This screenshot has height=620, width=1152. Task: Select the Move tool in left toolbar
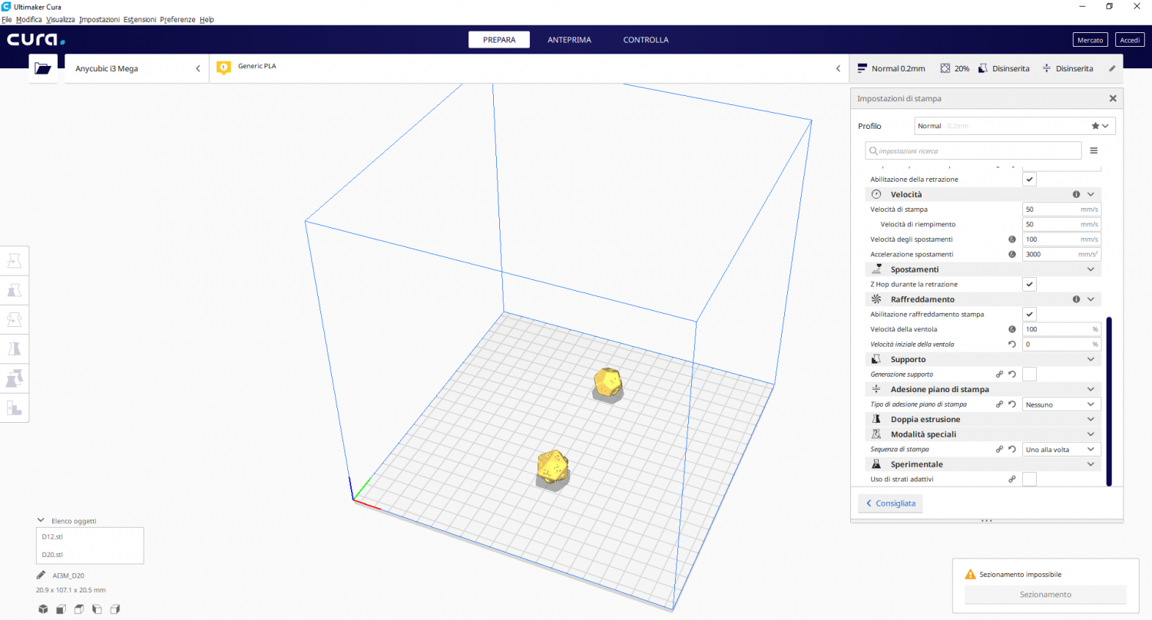(x=15, y=261)
